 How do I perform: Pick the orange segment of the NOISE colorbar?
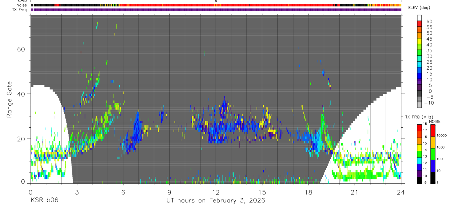[x=433, y=142]
